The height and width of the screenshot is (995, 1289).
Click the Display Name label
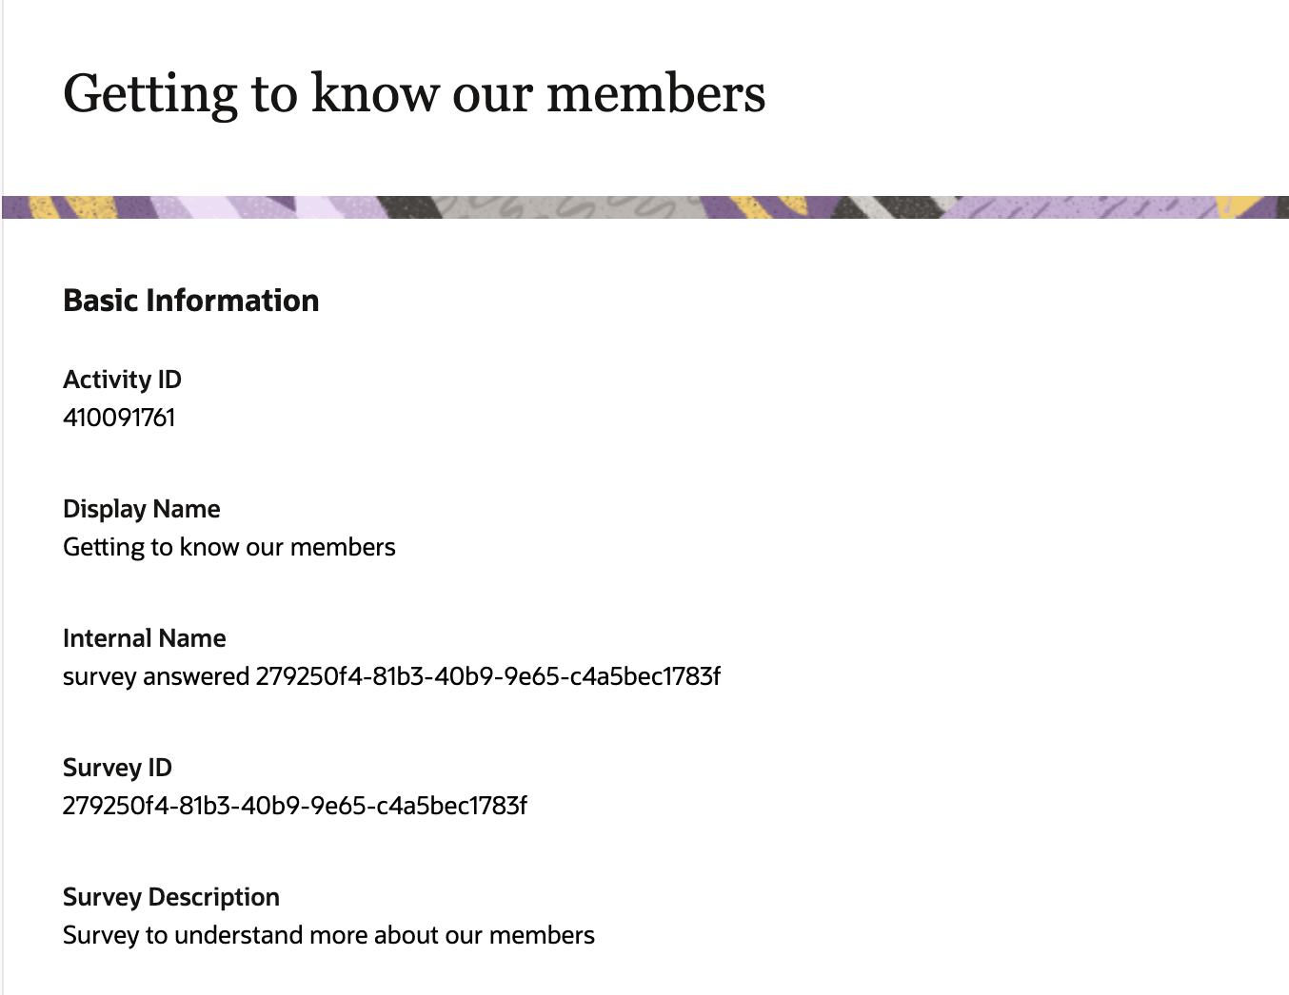coord(141,509)
